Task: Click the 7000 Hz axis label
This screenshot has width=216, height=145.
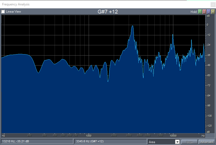Action: 160,135
